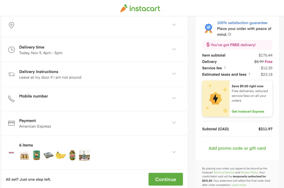Click the Delivery time clock icon
This screenshot has height=188, width=284.
tap(11, 50)
